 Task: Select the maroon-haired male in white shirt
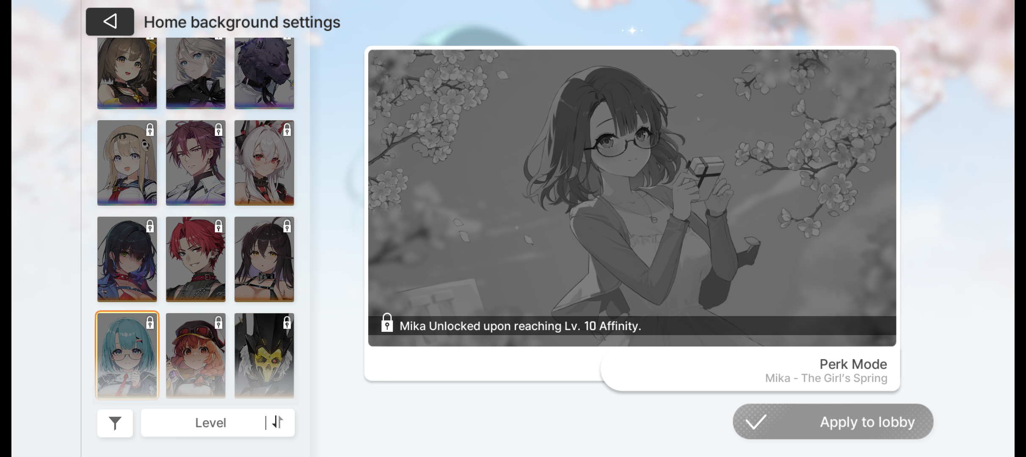(196, 163)
